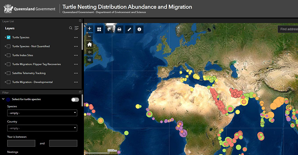
Task: Expand Turtle Index Sites layer arrow
Action: [5, 55]
